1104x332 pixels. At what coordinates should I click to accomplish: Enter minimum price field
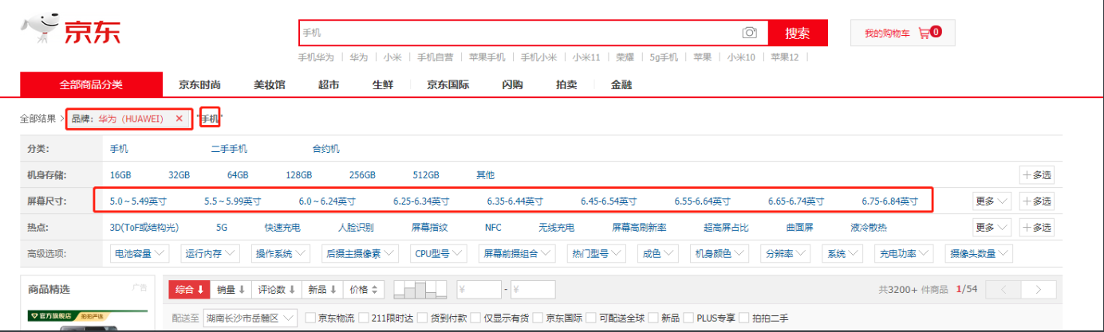click(x=479, y=289)
